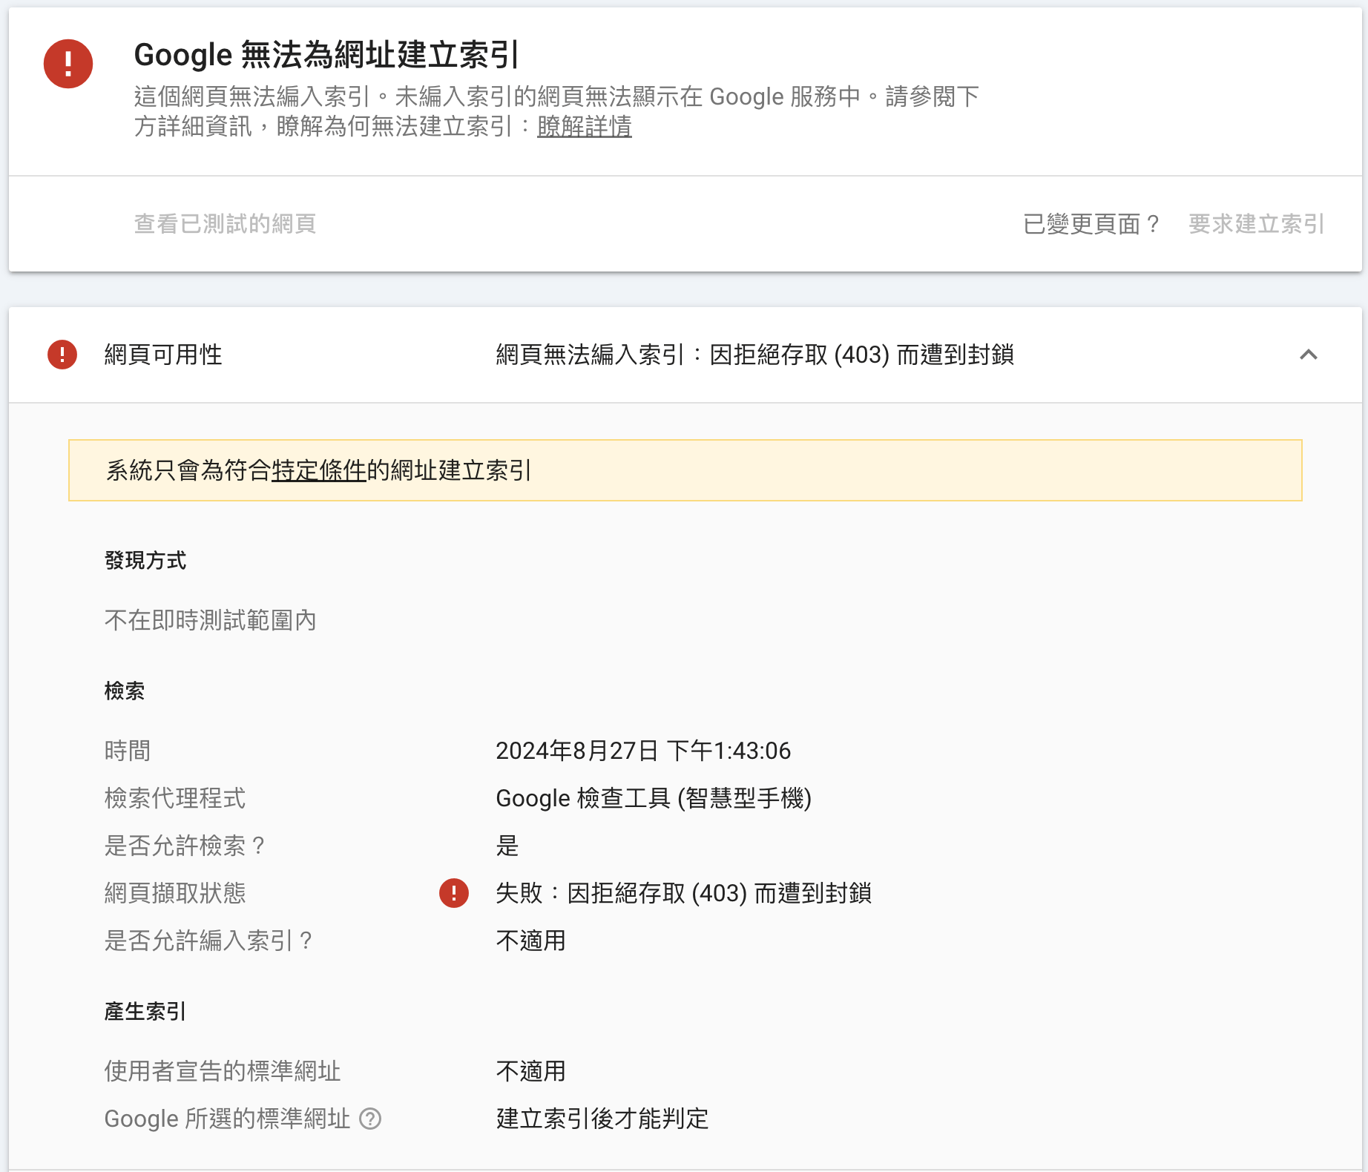Click the 使用者宣告的標準網址 label
The width and height of the screenshot is (1368, 1172).
click(x=223, y=1071)
